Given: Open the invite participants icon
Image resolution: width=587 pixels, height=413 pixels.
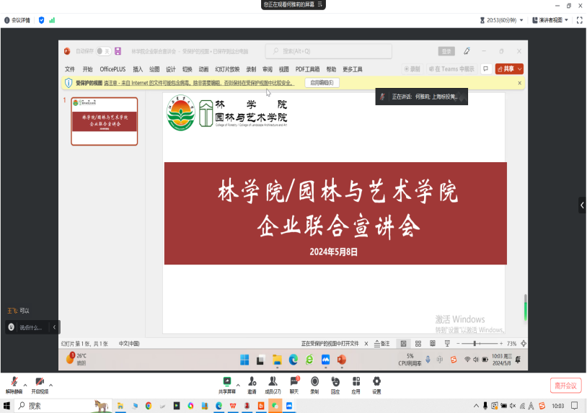Looking at the screenshot, I should pyautogui.click(x=252, y=382).
